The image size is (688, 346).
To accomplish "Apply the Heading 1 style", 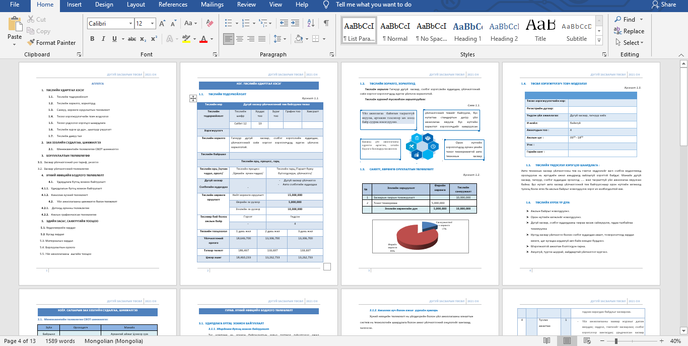I will 467,31.
